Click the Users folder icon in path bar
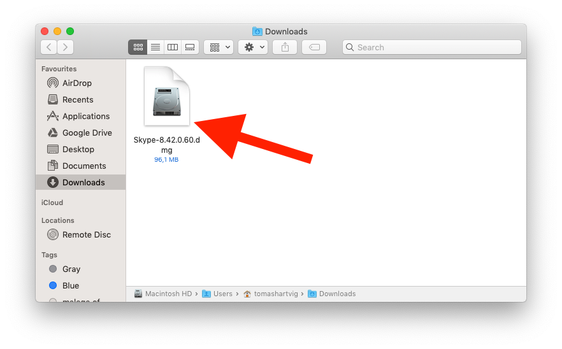Screen dimensions: 562x349 206,294
